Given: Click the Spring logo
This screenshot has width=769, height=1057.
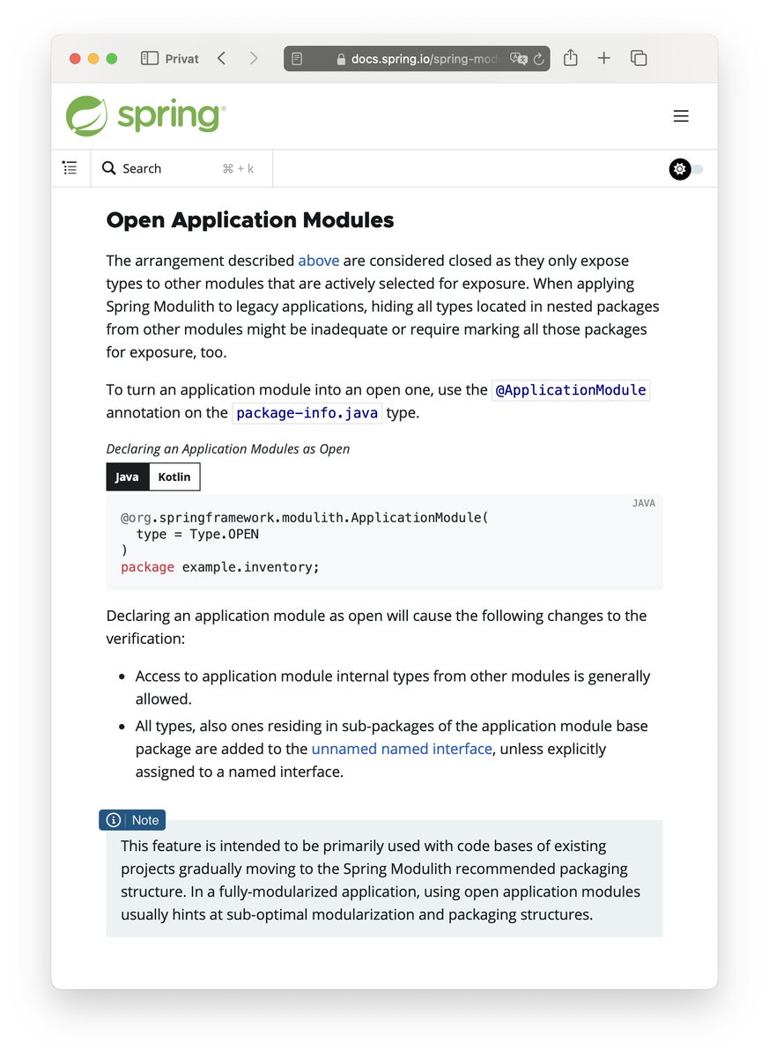Looking at the screenshot, I should (x=145, y=115).
